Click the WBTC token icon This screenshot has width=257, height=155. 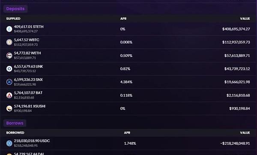click(9, 42)
